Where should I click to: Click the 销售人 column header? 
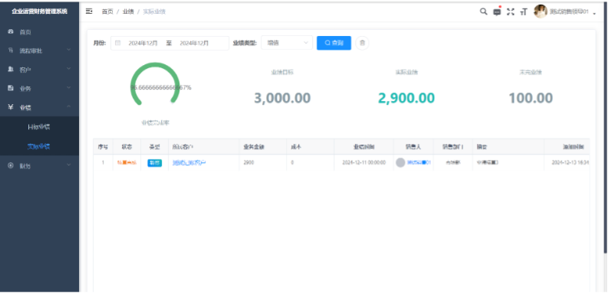point(413,147)
